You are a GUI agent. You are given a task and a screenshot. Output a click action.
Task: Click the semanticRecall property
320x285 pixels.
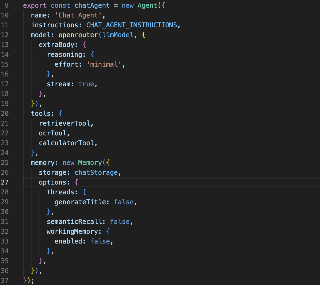coord(74,222)
